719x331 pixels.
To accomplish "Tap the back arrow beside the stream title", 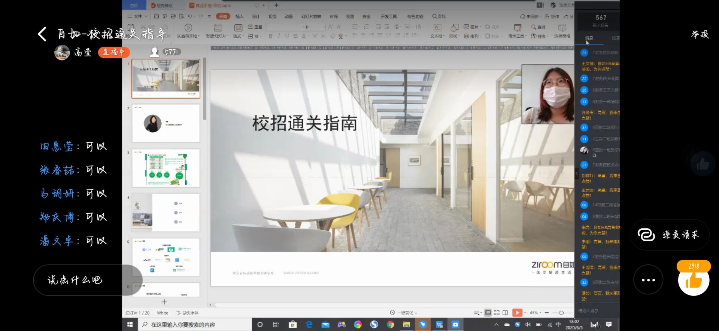I will (x=42, y=34).
